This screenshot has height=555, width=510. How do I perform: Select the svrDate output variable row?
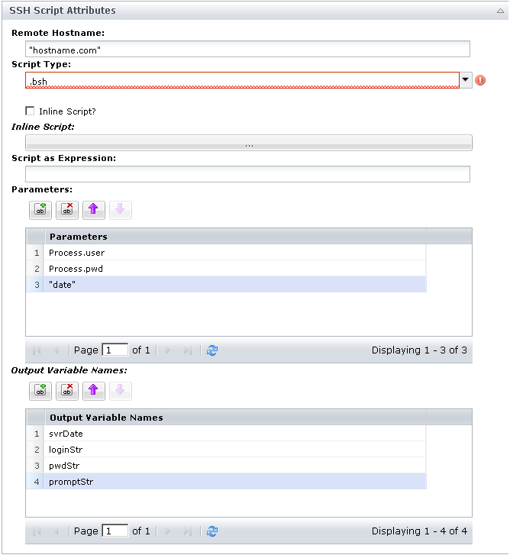(229, 434)
